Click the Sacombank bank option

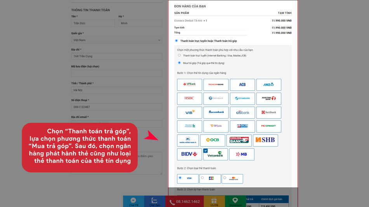216,112
